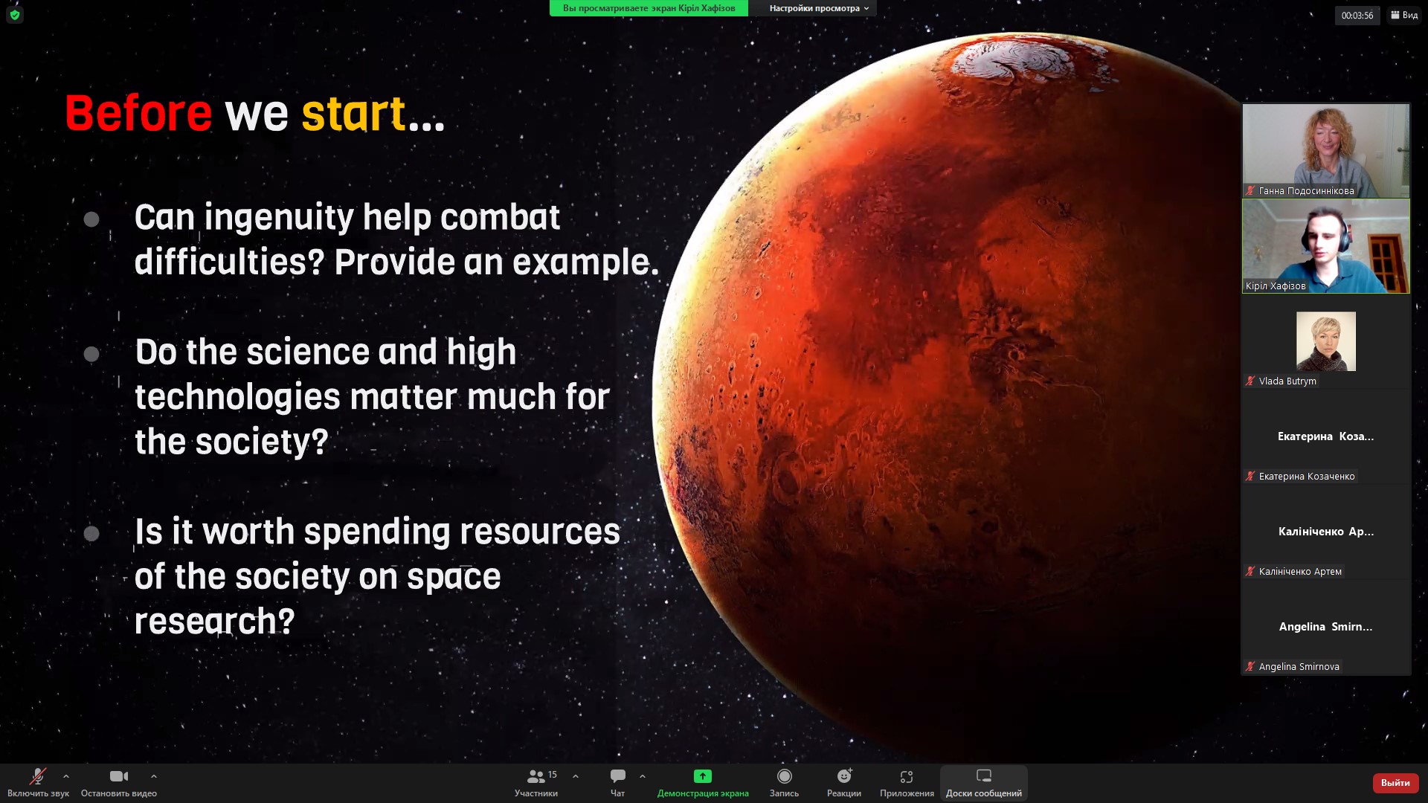Expand audio options arrow beside microphone
This screenshot has width=1428, height=803.
tap(66, 776)
